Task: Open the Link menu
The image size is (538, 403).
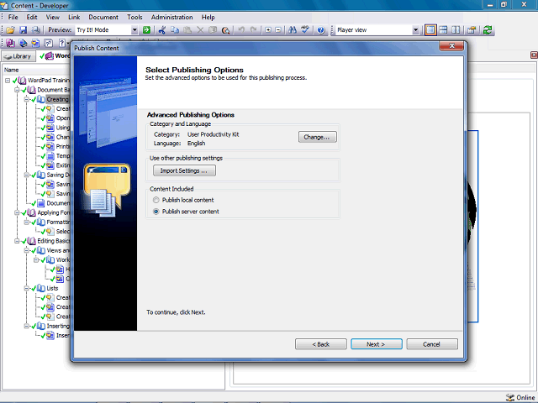Action: 74,17
